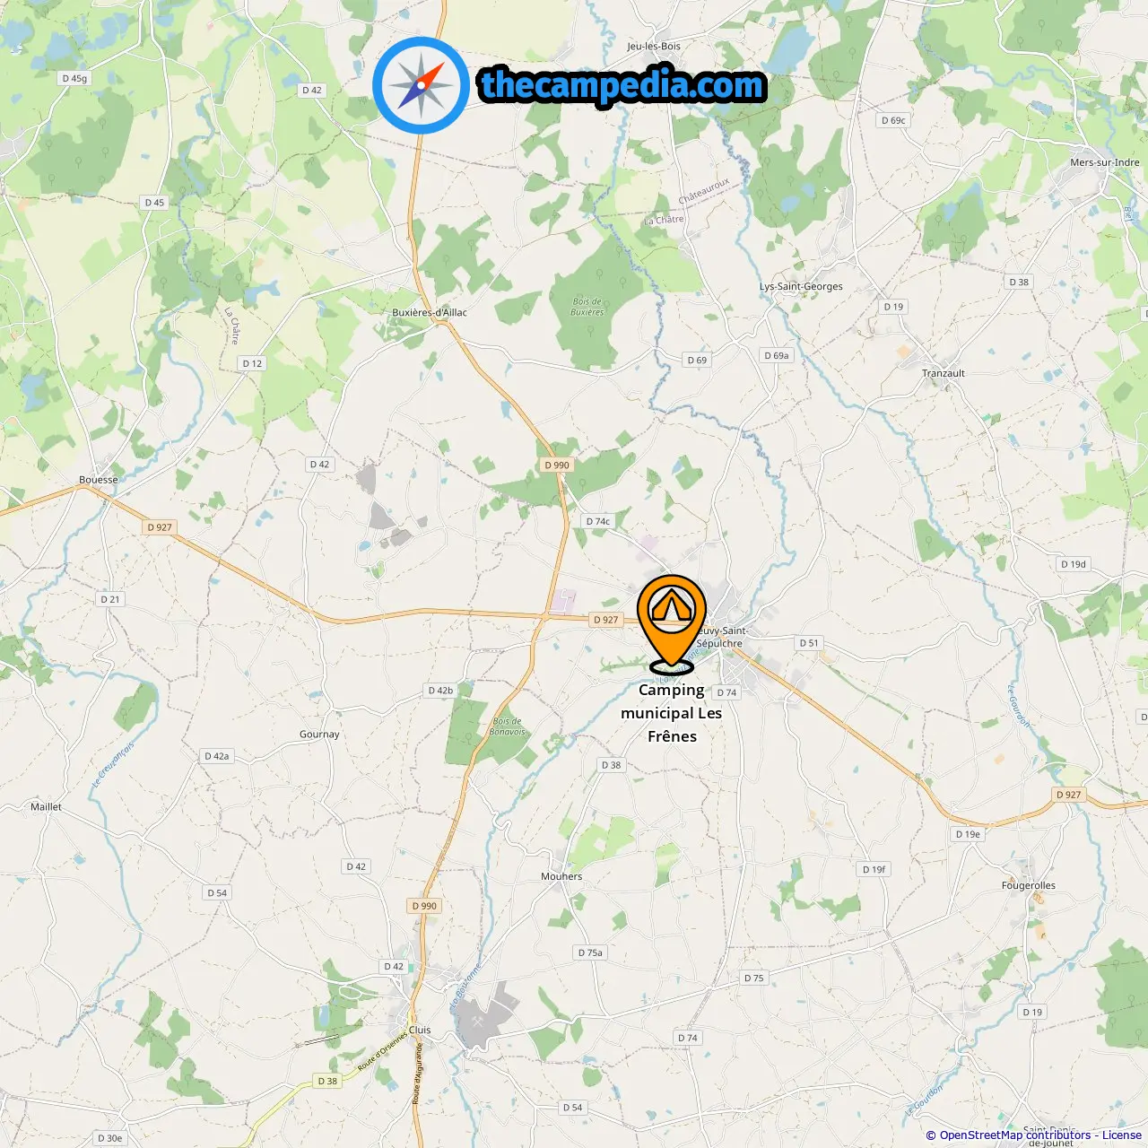Click the Gournay village label
This screenshot has width=1148, height=1148.
point(319,734)
